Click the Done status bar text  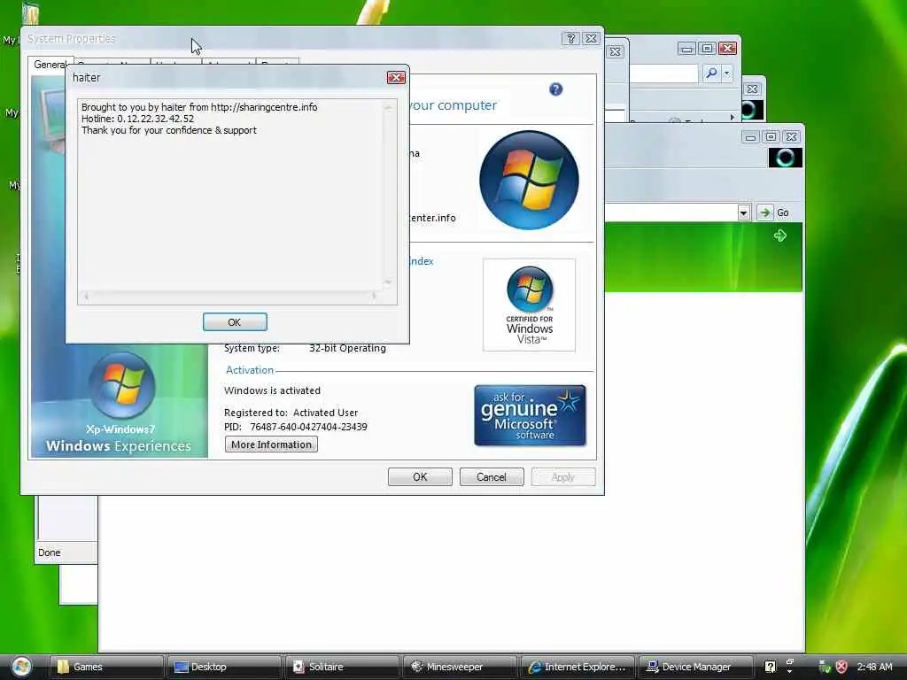point(50,552)
